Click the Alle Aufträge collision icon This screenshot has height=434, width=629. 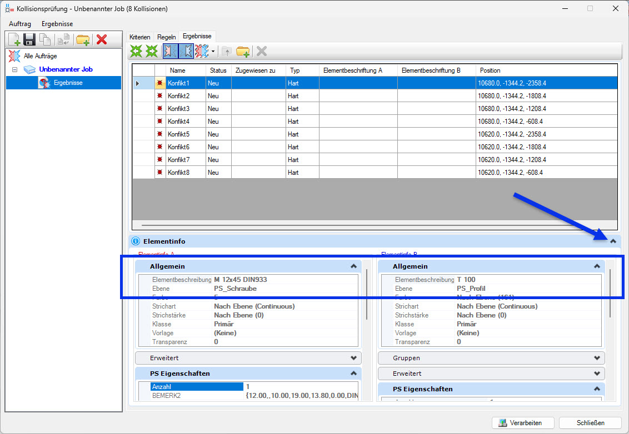tap(14, 55)
